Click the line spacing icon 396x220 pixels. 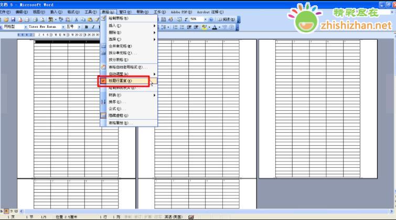tap(164, 27)
